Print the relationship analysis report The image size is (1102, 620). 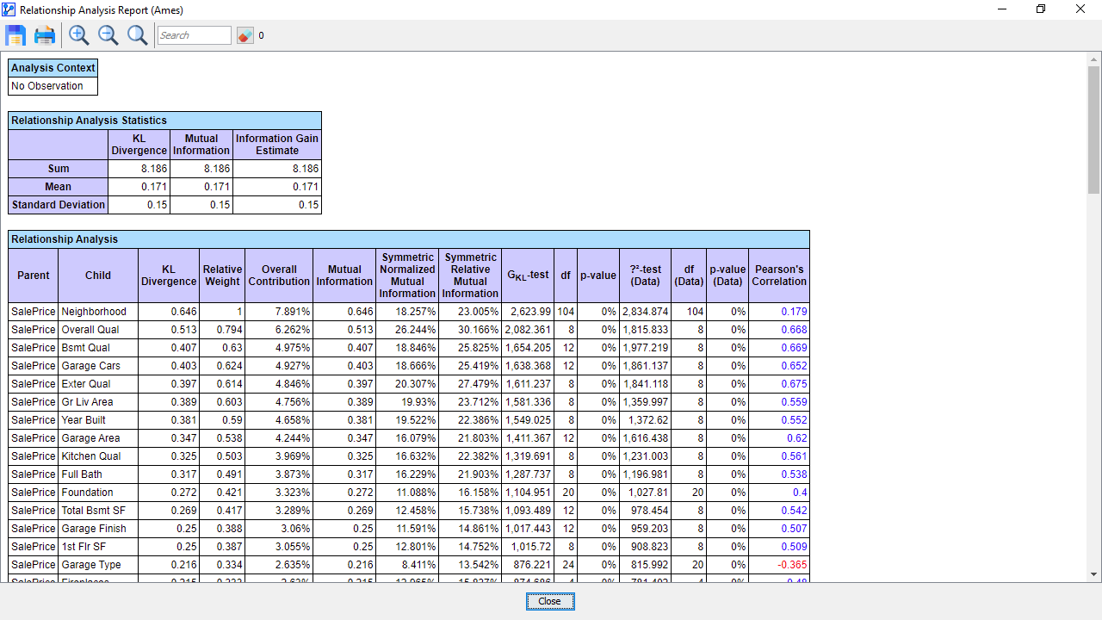pos(45,35)
